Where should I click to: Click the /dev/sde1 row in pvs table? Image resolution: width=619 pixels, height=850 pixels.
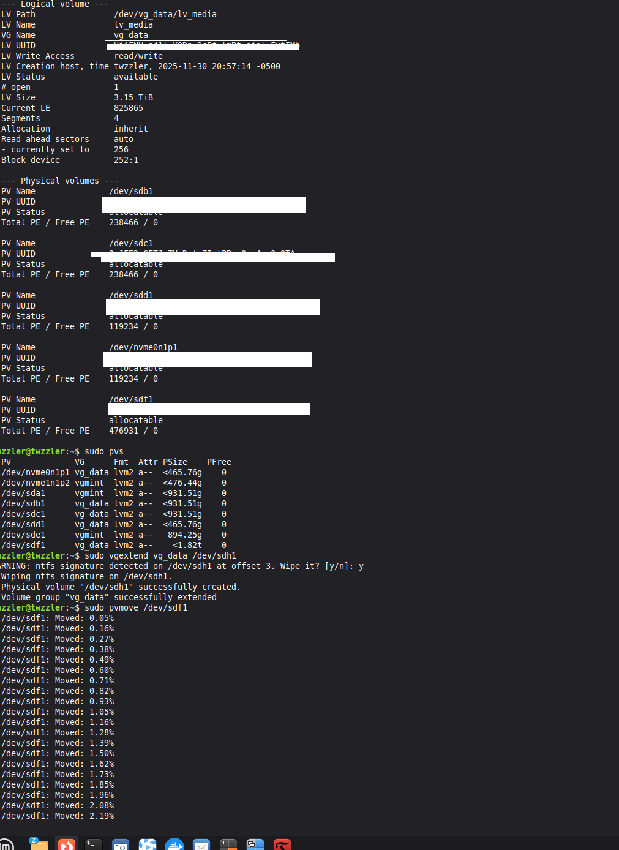[x=23, y=535]
